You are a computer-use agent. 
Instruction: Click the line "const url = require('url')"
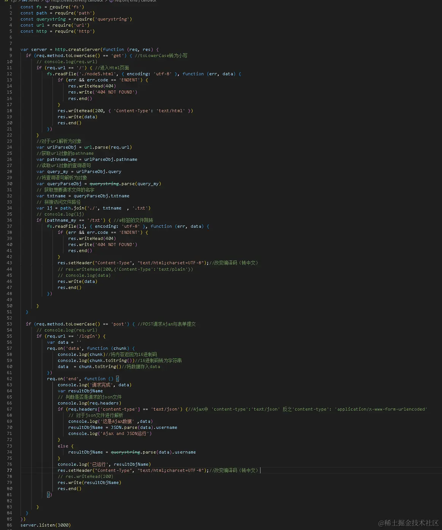55,25
